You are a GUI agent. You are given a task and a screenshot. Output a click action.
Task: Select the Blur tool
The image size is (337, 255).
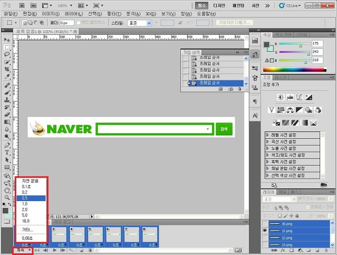coord(7,129)
